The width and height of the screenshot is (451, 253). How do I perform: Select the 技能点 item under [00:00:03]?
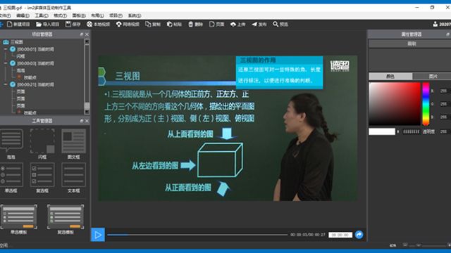click(30, 77)
